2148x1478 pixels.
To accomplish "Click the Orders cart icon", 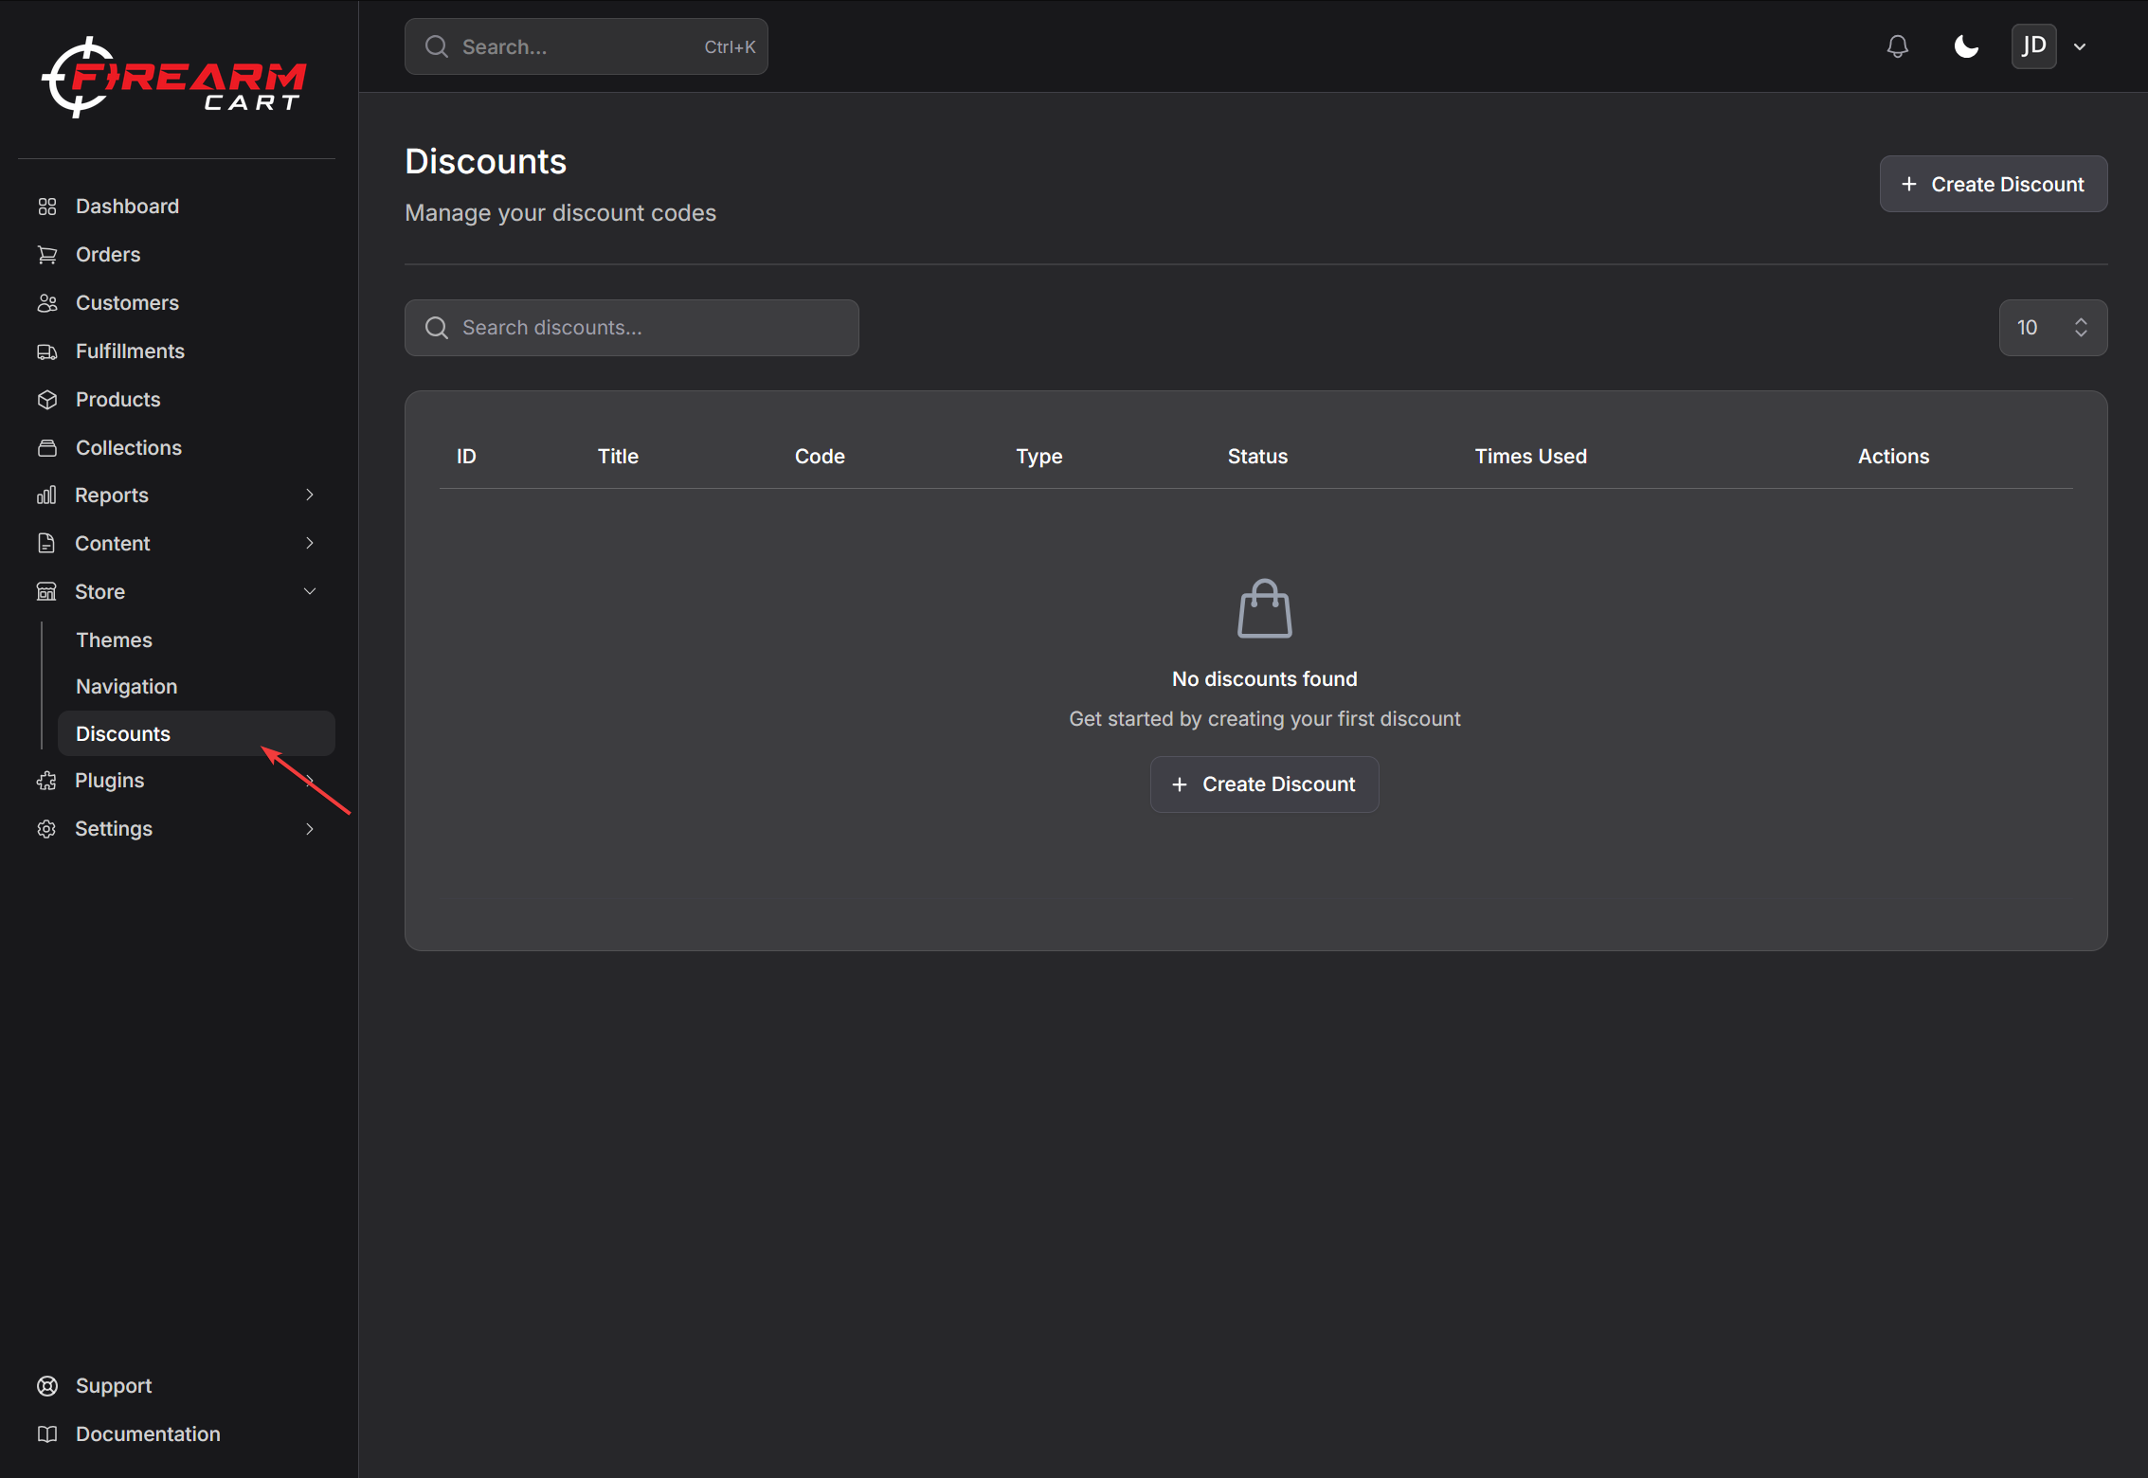I will pyautogui.click(x=47, y=255).
